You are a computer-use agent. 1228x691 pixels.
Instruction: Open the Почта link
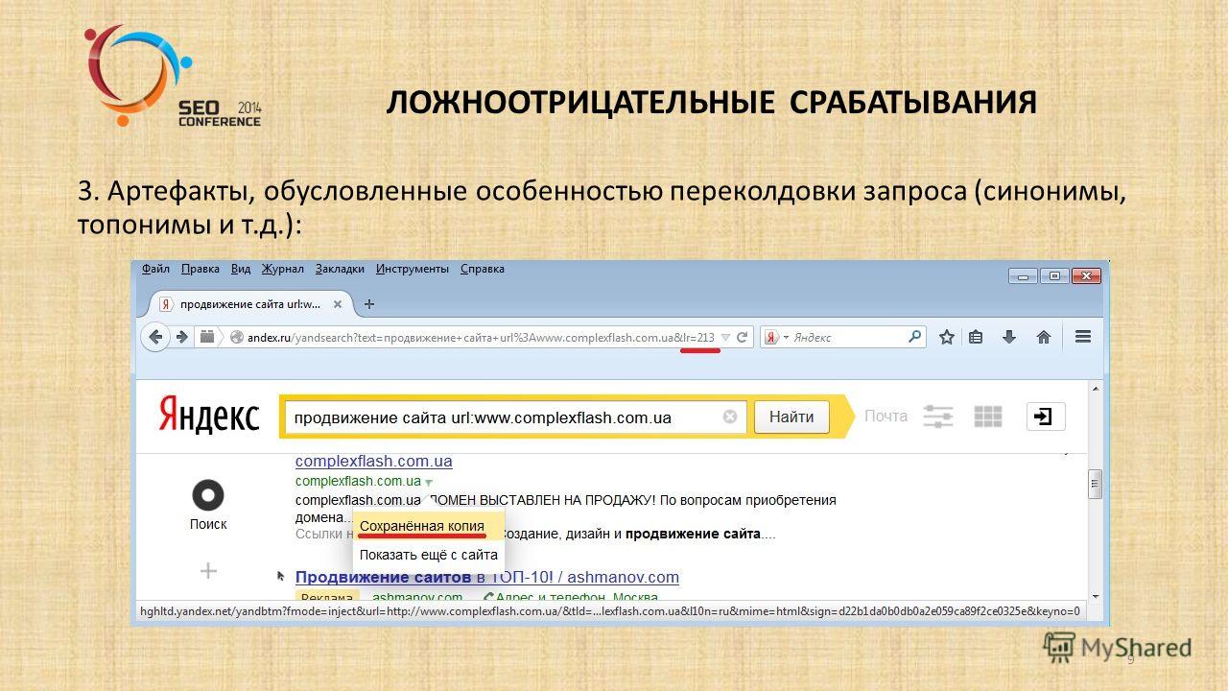pos(886,417)
